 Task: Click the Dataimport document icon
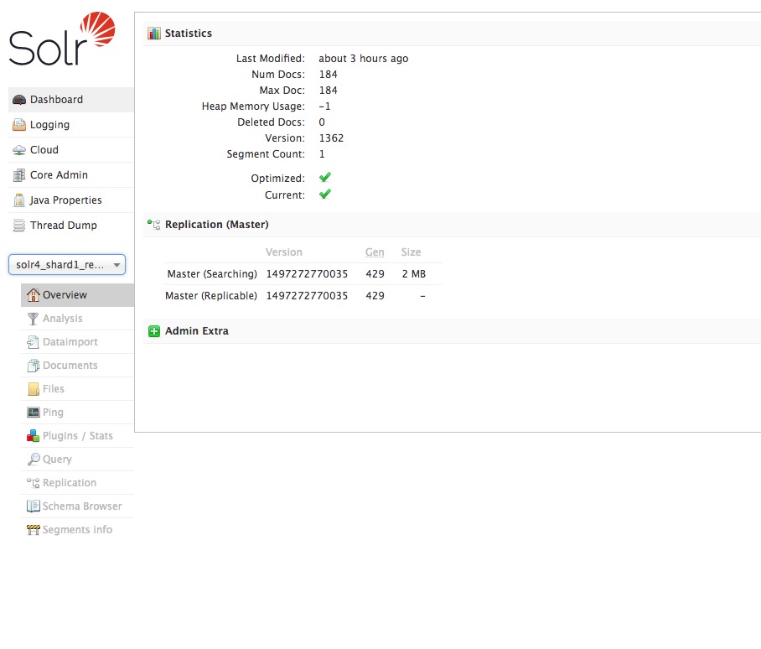pyautogui.click(x=33, y=342)
